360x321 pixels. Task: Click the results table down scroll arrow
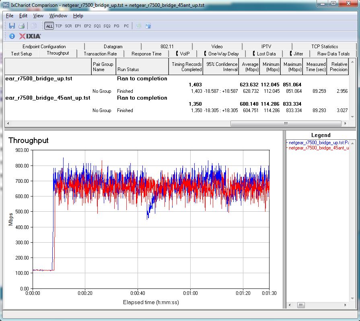coord(352,117)
